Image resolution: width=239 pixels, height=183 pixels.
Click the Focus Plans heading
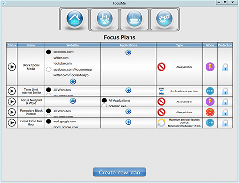click(x=119, y=37)
